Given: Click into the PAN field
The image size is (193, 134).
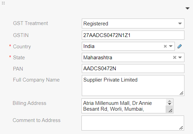Looking at the screenshot, I should (133, 69).
